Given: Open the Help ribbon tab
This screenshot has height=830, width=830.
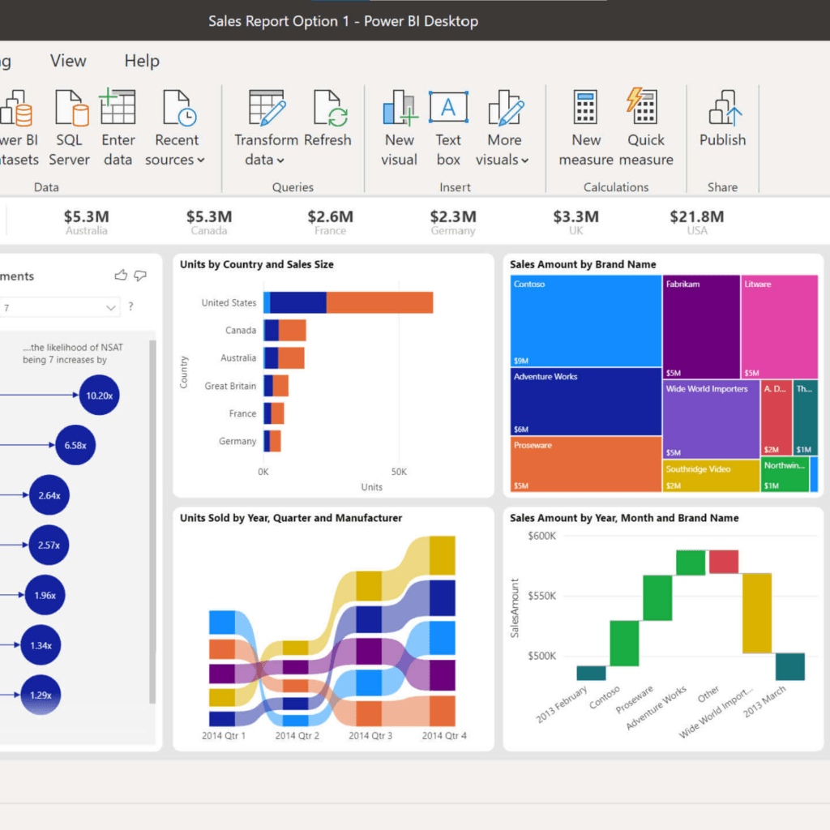Looking at the screenshot, I should 142,61.
